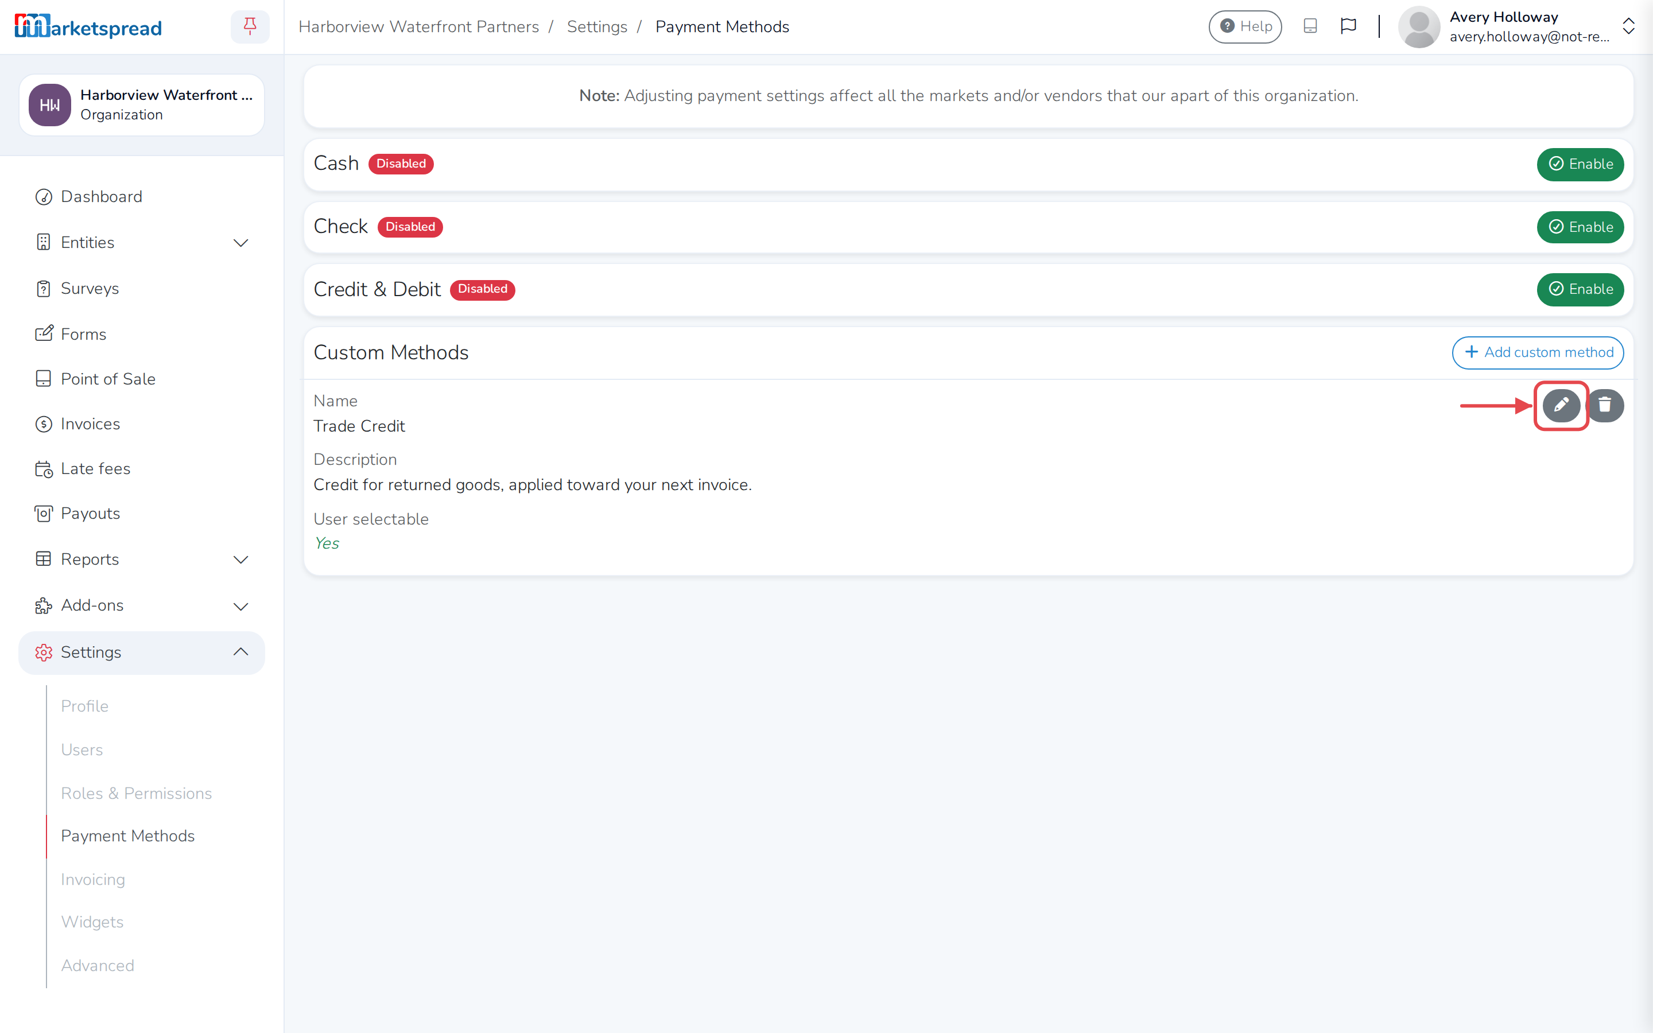Open Roles & Permissions settings
The image size is (1653, 1033).
tap(137, 794)
